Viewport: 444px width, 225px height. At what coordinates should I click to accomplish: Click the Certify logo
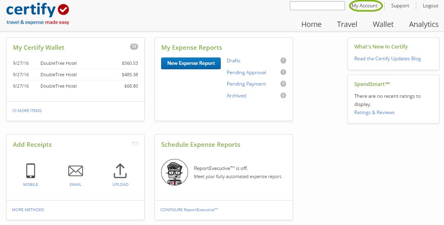tap(38, 14)
